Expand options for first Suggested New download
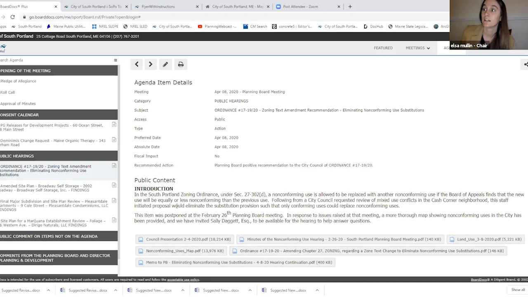528x297 pixels. click(x=183, y=290)
